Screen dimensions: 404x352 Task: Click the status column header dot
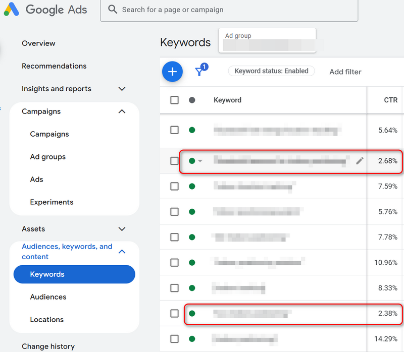click(x=192, y=100)
